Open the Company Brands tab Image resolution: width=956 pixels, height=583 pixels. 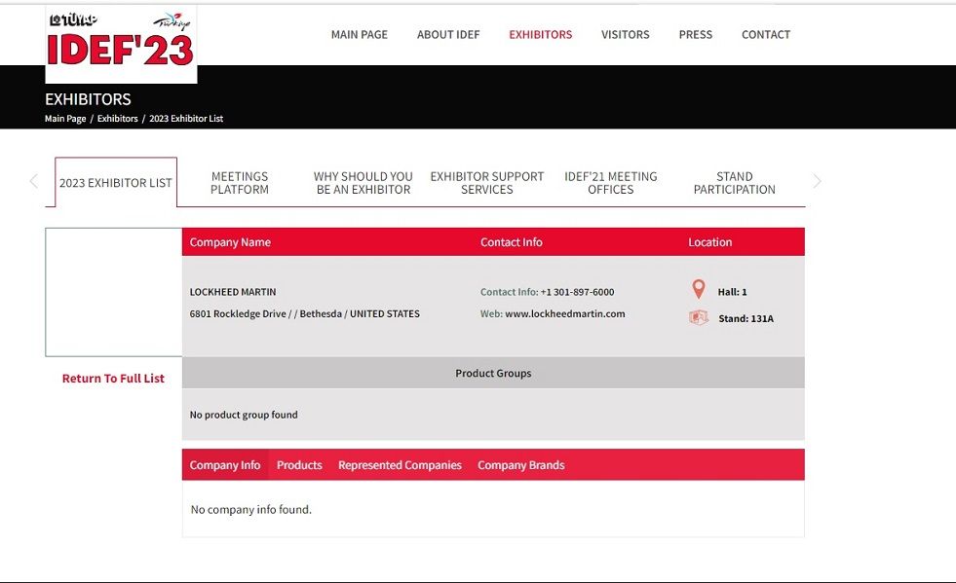[x=520, y=465]
